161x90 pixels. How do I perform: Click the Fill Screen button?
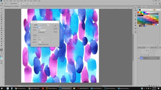[x=34, y=3]
